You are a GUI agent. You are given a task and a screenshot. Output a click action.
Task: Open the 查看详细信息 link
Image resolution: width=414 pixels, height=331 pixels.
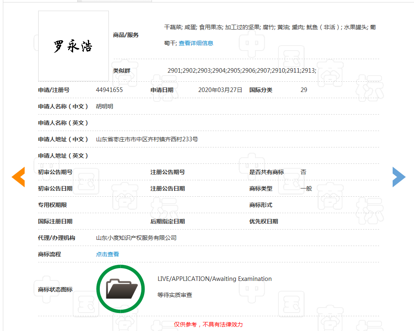196,43
